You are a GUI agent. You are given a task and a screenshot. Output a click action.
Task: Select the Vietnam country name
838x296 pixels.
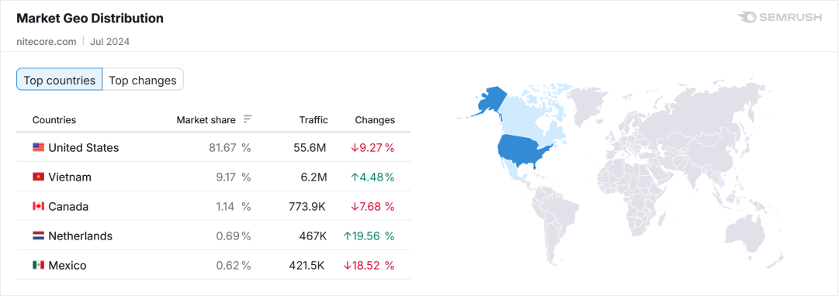tap(70, 177)
